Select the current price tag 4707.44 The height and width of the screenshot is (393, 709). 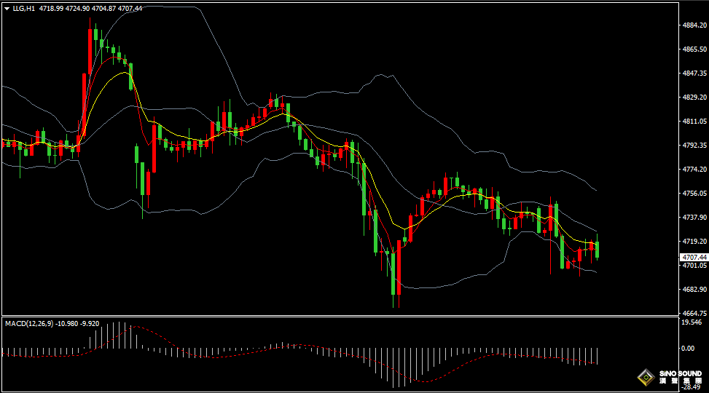tap(693, 257)
